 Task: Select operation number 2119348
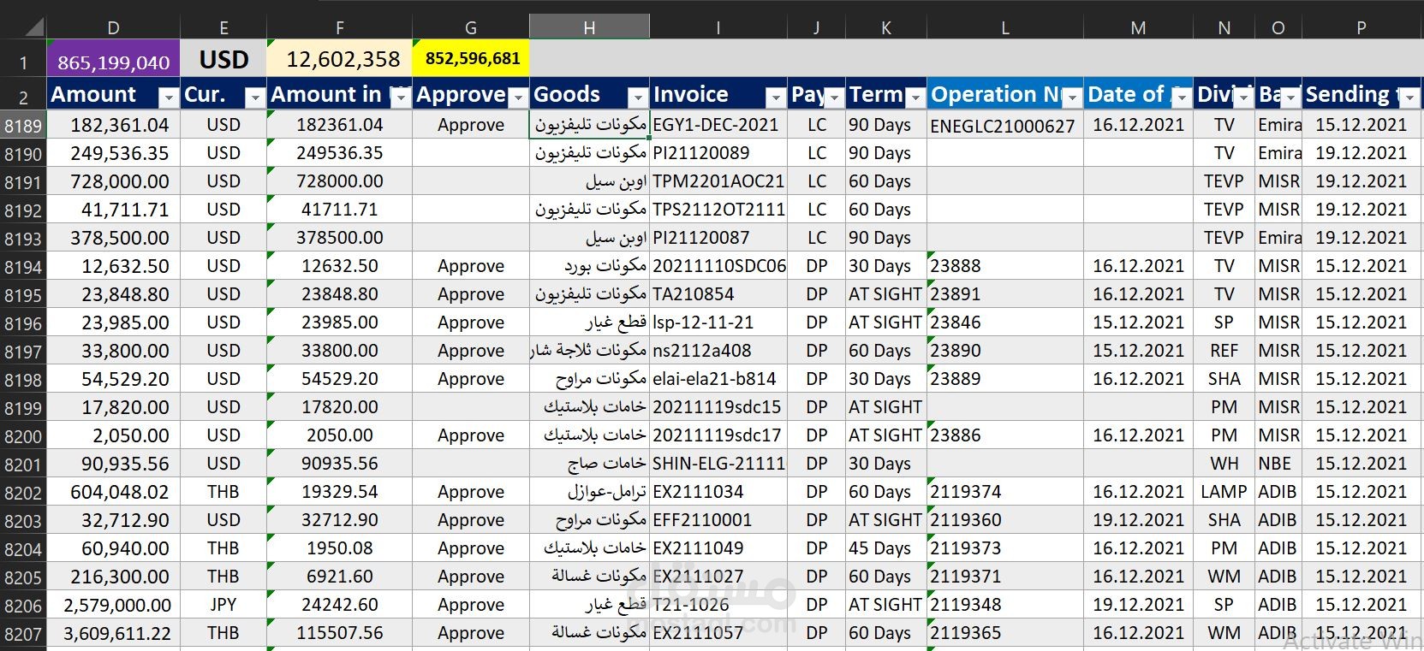click(1004, 605)
